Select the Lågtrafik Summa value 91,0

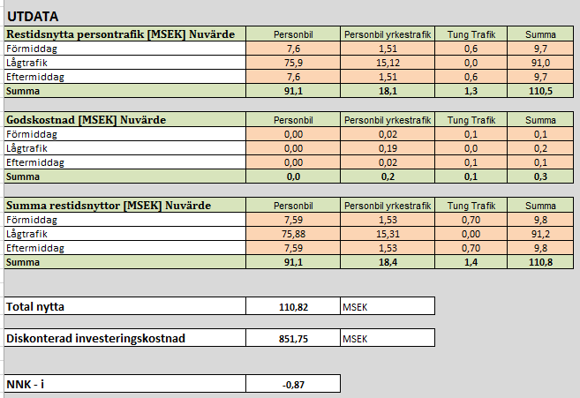point(540,63)
